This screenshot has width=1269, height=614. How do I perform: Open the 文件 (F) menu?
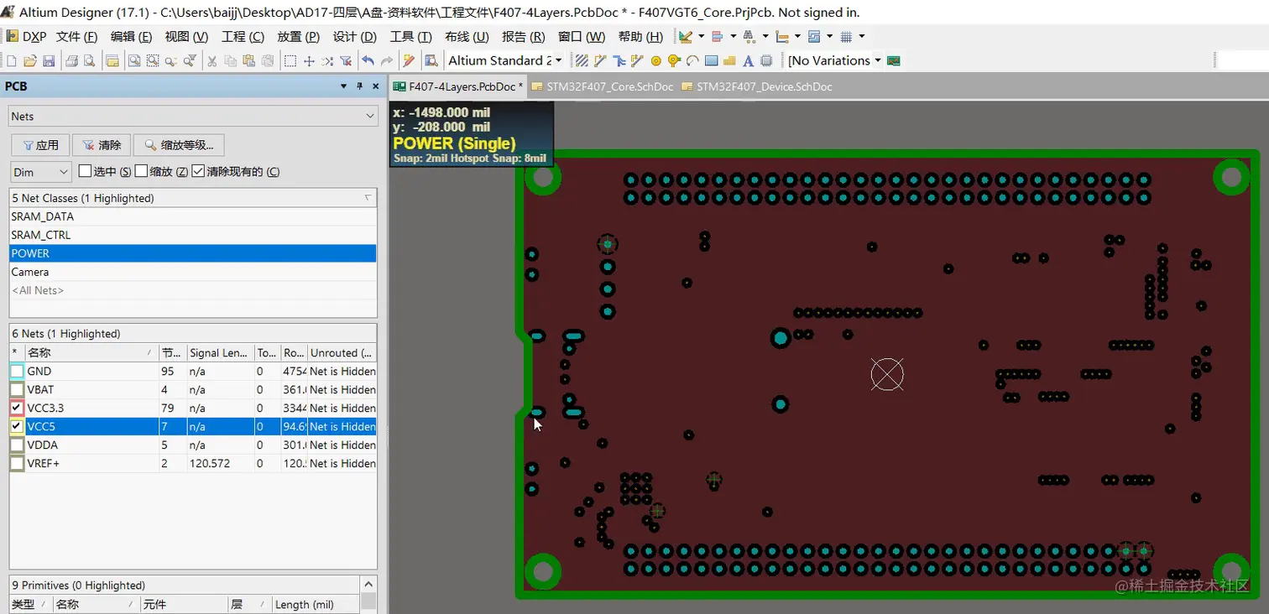[x=76, y=37]
